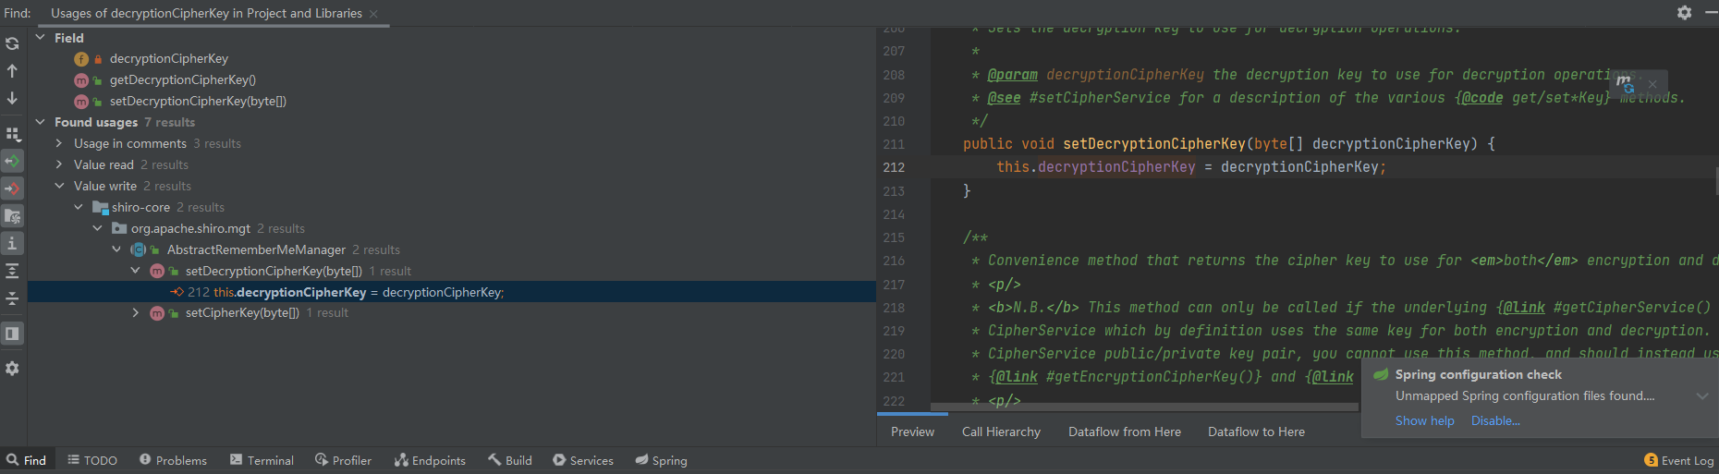
Task: Click package icon of org.apache.shiro.mgt
Action: click(119, 228)
